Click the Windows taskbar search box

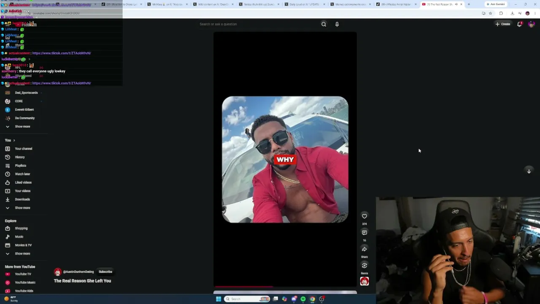[247, 299]
